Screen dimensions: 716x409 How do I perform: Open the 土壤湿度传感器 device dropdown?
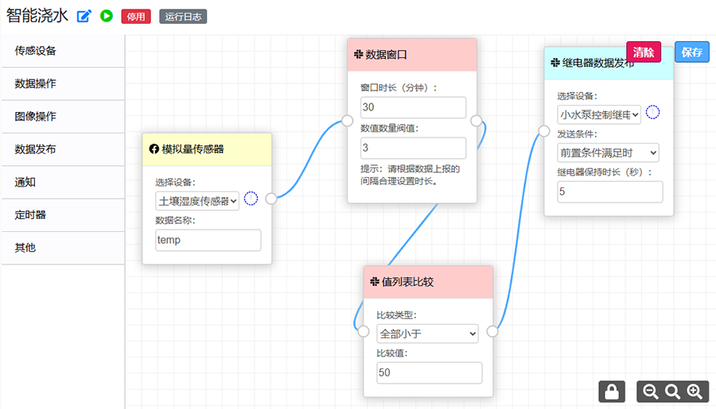click(x=197, y=201)
